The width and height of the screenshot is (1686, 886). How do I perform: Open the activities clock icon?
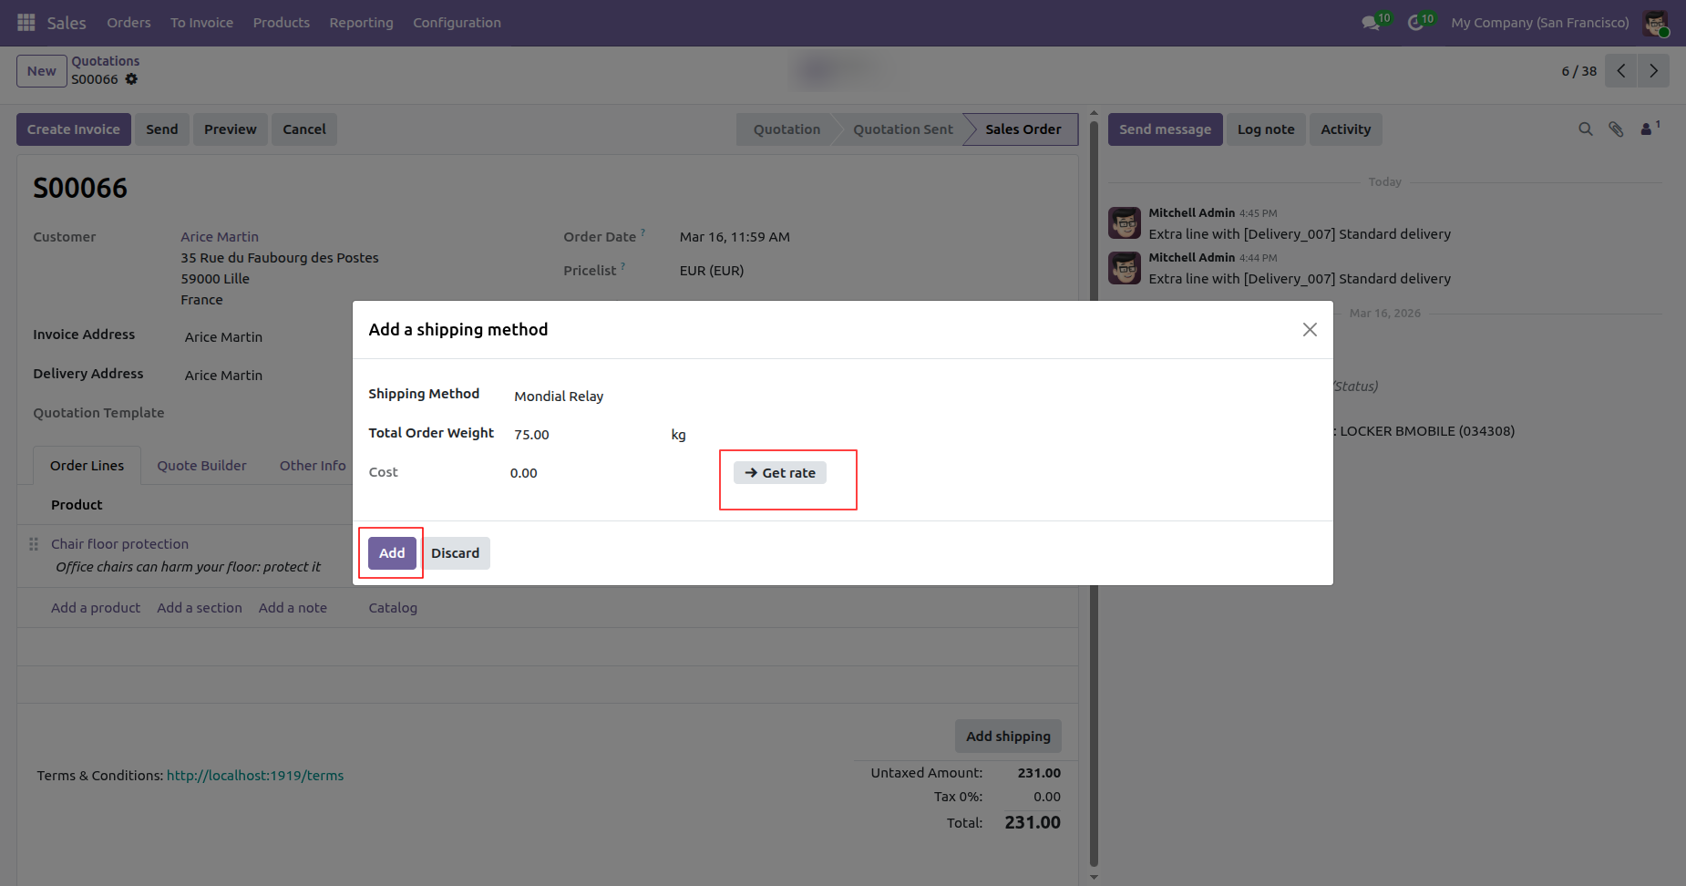click(1415, 23)
